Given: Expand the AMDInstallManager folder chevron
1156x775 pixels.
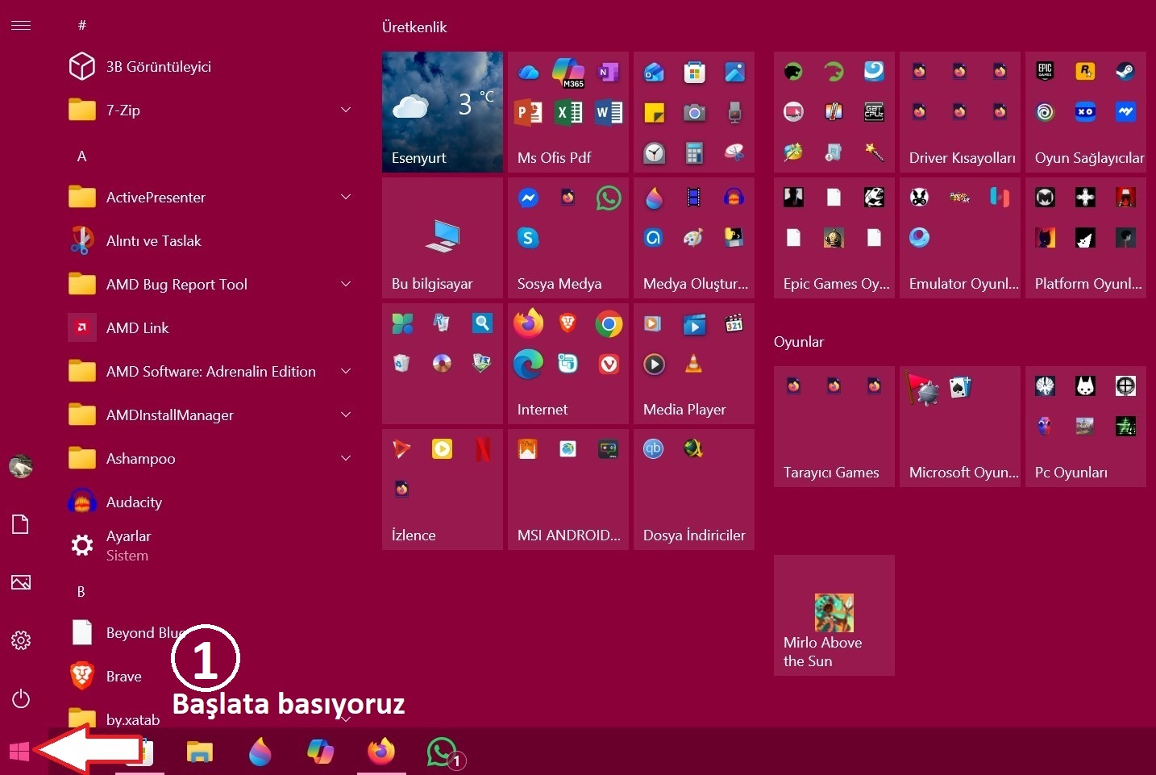Looking at the screenshot, I should 346,415.
